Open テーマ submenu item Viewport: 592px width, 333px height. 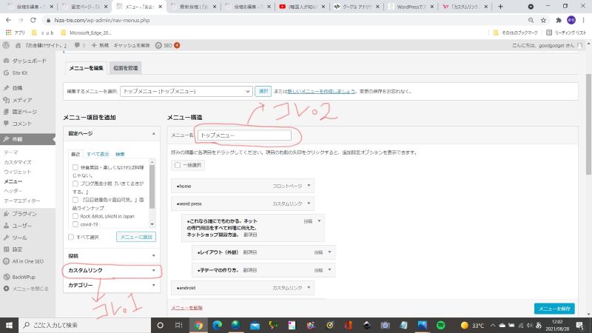(11, 152)
